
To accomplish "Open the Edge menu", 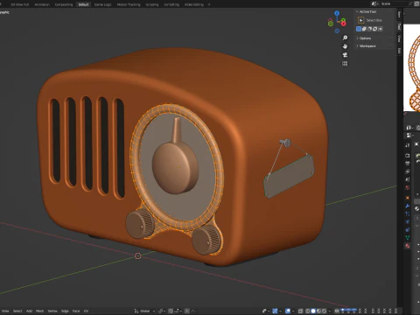I will (x=65, y=311).
